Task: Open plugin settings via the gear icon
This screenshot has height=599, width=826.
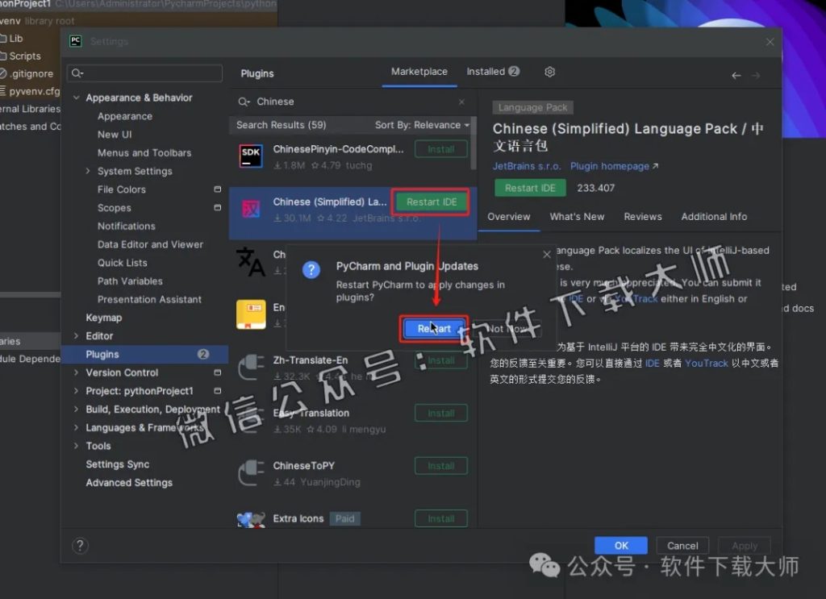Action: 549,72
